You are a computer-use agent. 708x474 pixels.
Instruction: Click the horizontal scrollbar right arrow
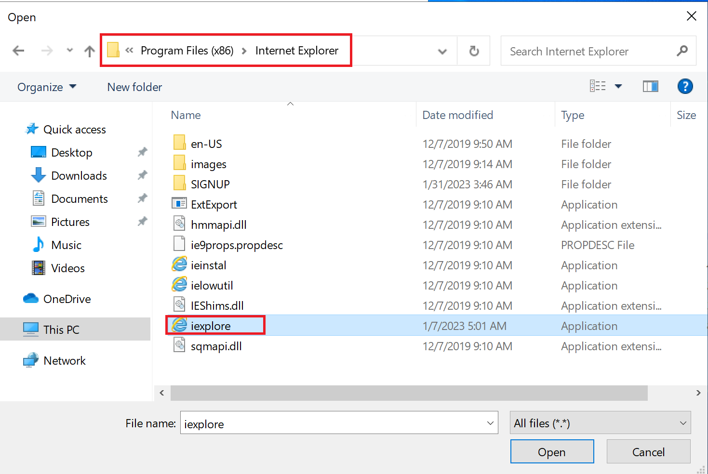pos(698,393)
